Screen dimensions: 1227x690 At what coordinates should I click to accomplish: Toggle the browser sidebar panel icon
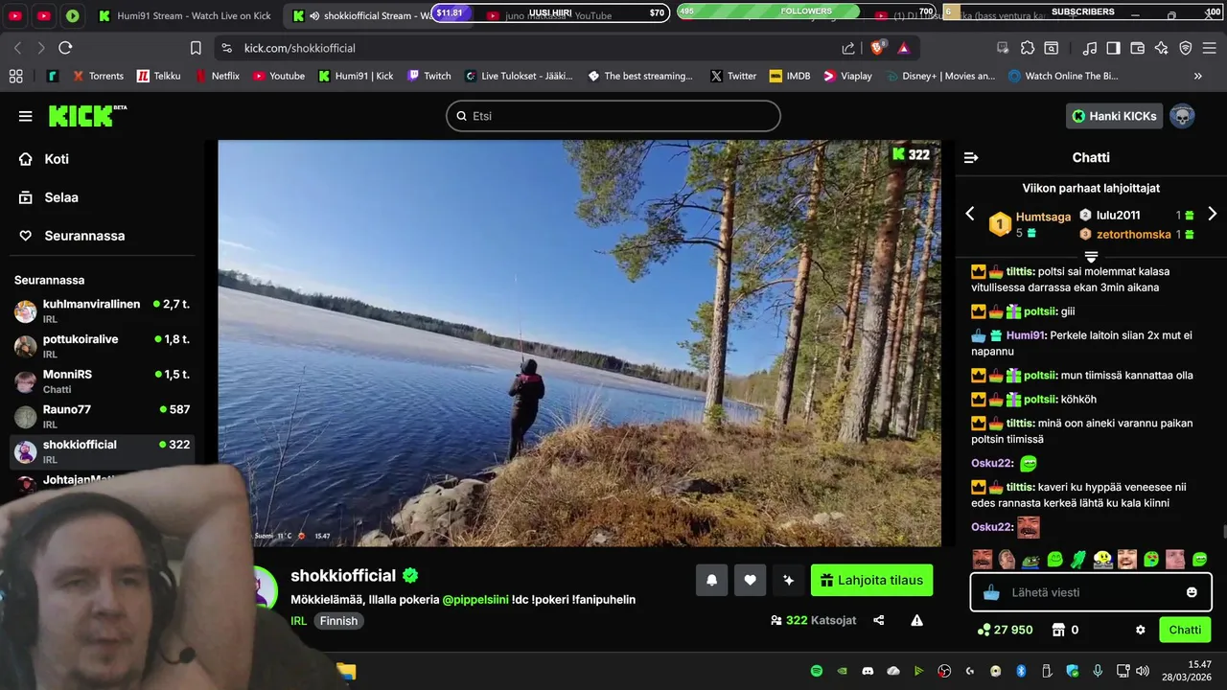(1114, 48)
